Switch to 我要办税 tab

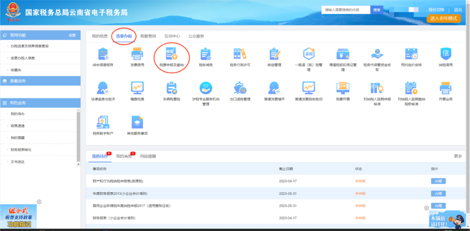click(x=124, y=36)
